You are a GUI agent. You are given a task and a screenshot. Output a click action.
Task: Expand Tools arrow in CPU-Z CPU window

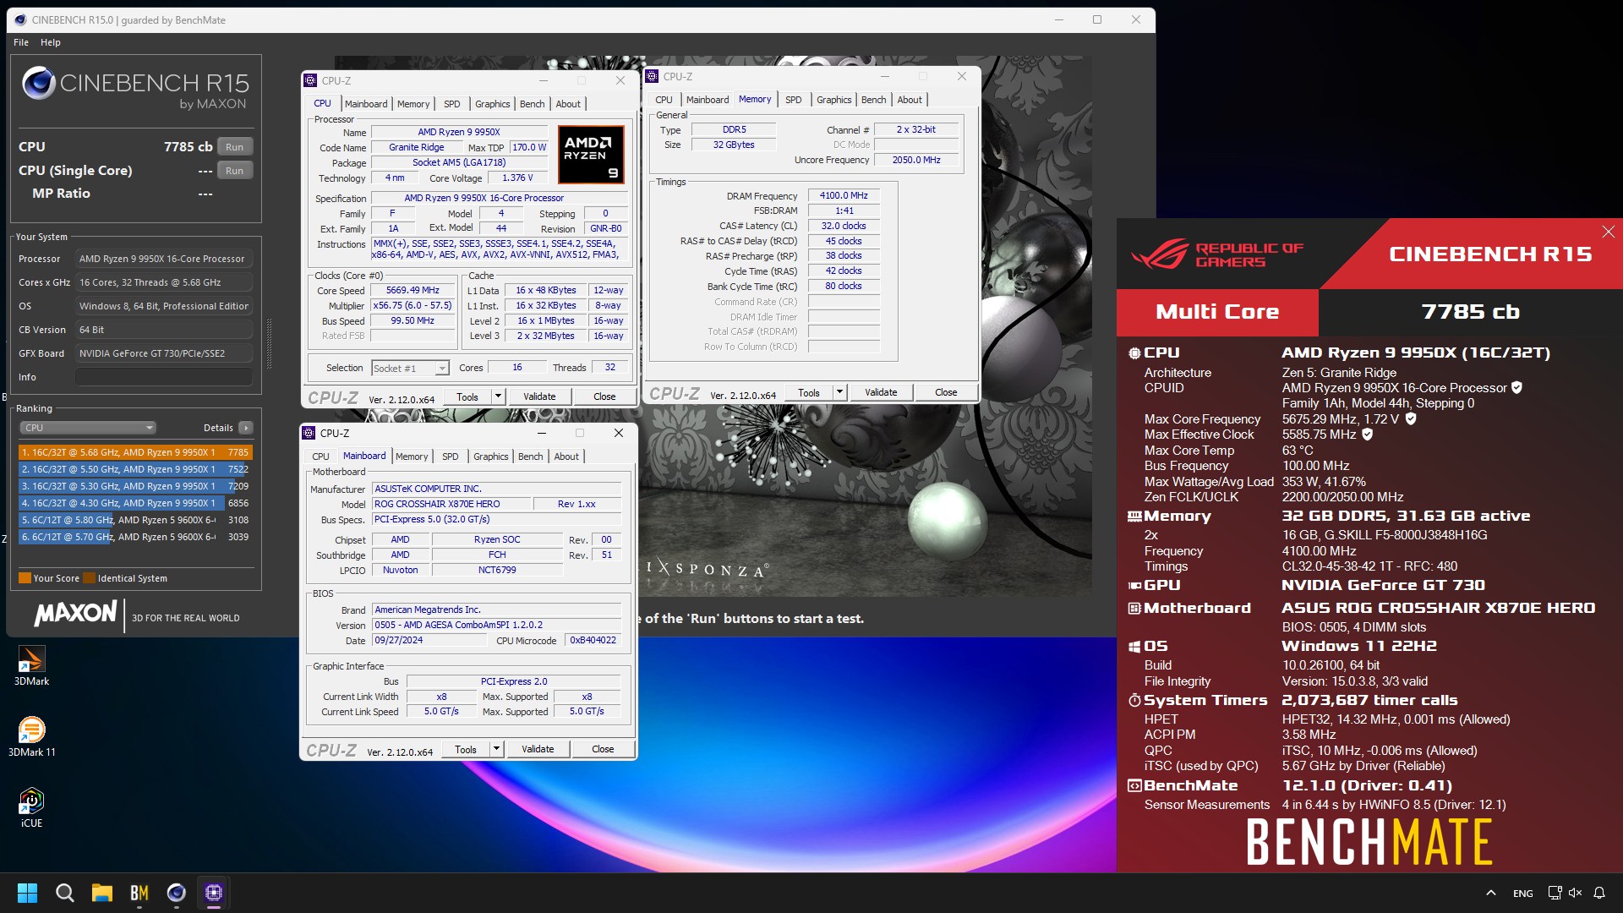pos(498,396)
